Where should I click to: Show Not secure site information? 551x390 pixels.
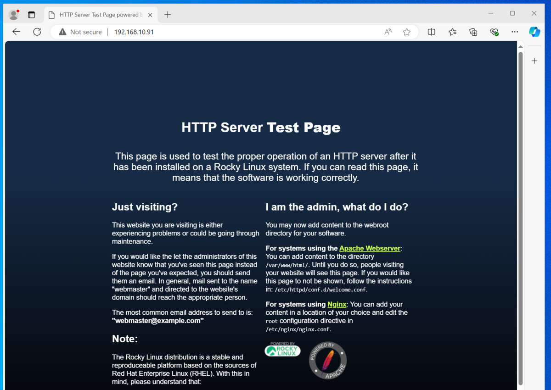pyautogui.click(x=80, y=32)
